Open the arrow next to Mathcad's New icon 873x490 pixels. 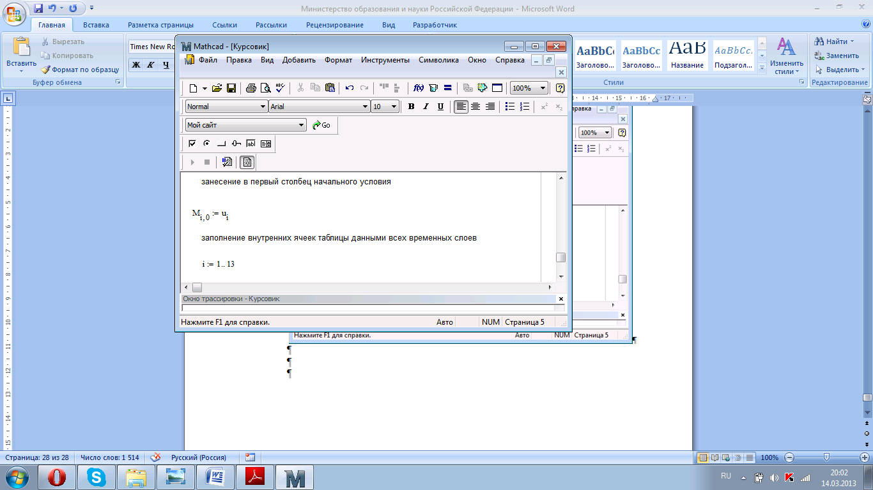point(205,88)
